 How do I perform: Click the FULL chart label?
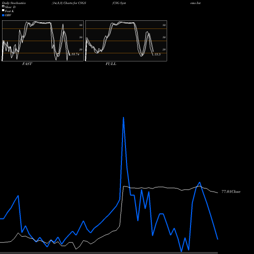(x=111, y=64)
